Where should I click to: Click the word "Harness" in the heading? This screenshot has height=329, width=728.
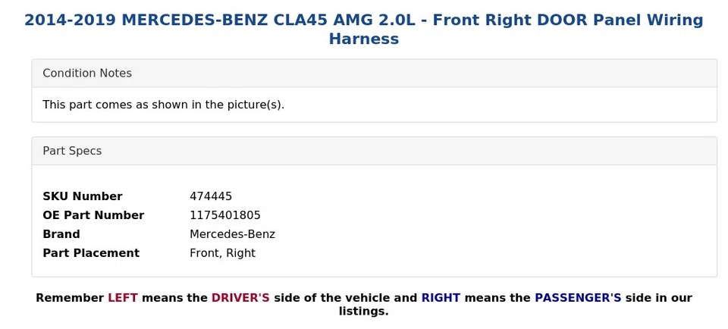point(363,39)
